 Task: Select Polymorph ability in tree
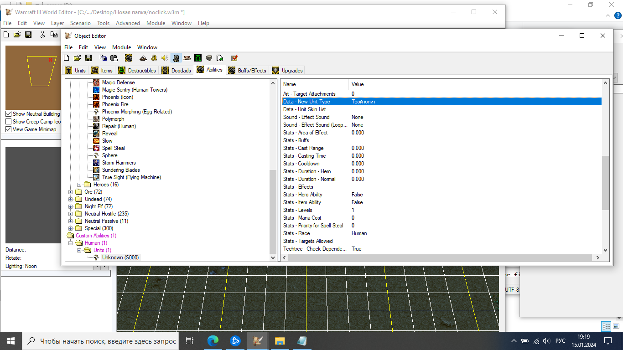tap(113, 119)
